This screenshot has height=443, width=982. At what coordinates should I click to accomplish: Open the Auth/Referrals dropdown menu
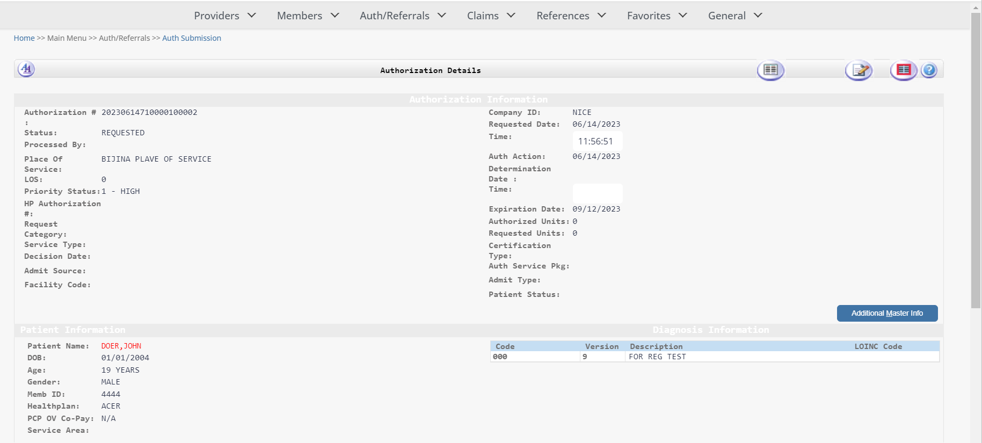coord(403,16)
